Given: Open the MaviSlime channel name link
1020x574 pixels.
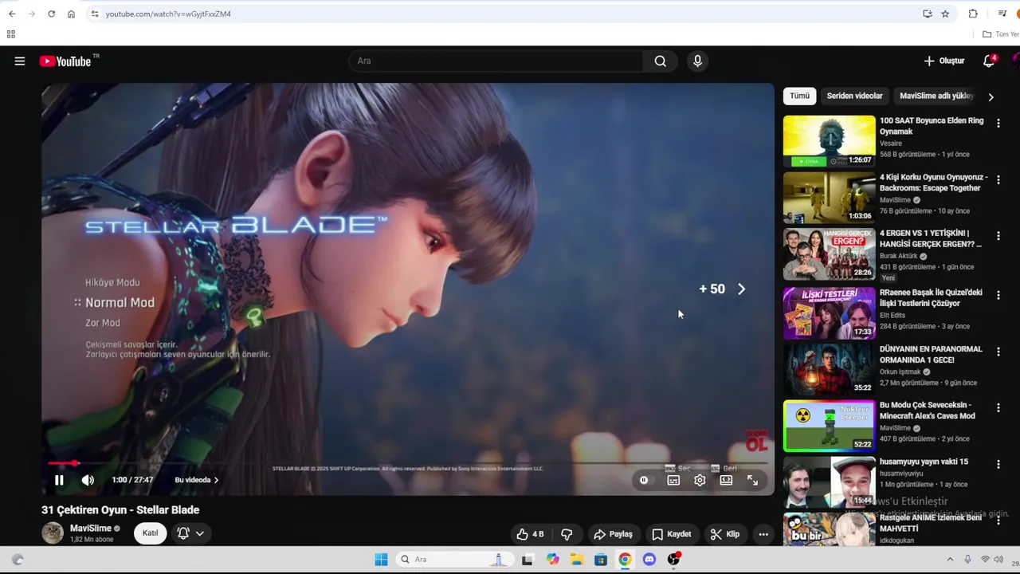Looking at the screenshot, I should (x=90, y=529).
